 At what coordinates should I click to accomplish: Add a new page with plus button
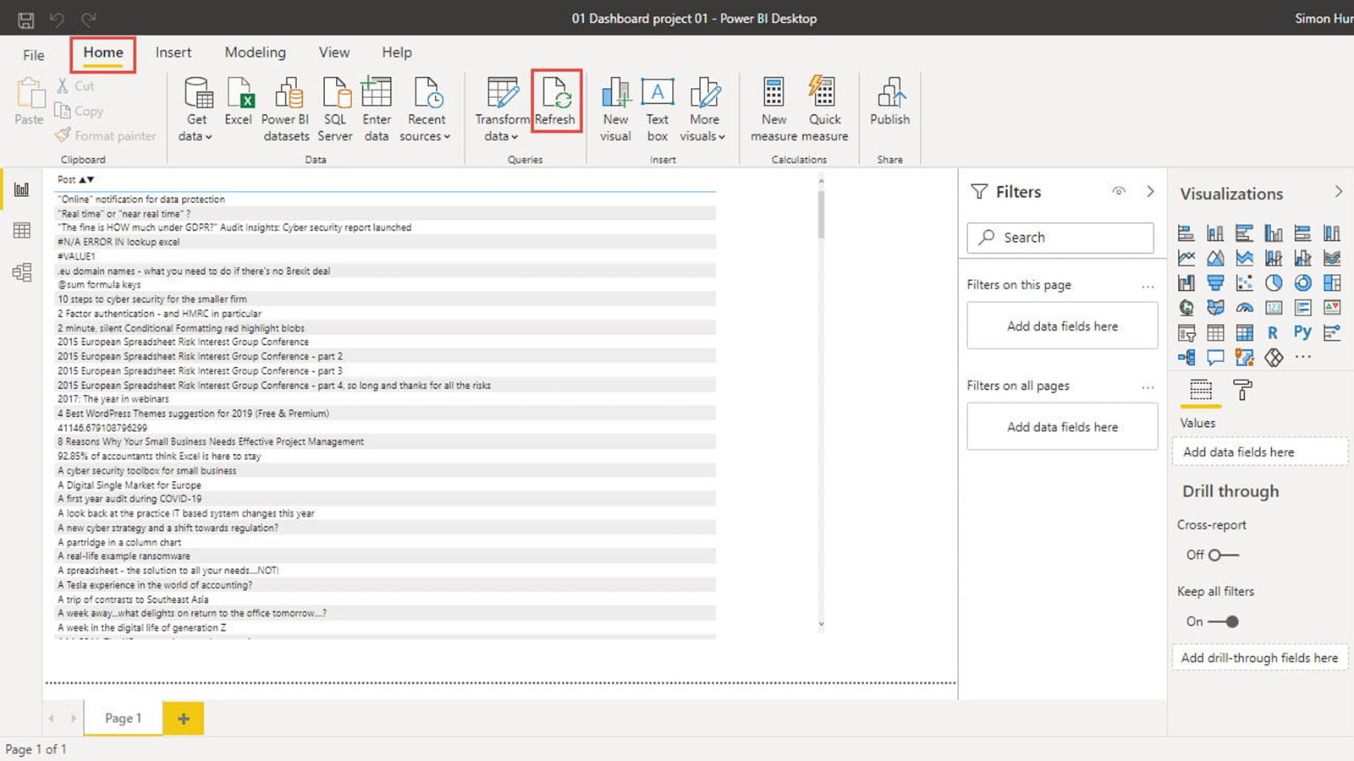pyautogui.click(x=183, y=719)
